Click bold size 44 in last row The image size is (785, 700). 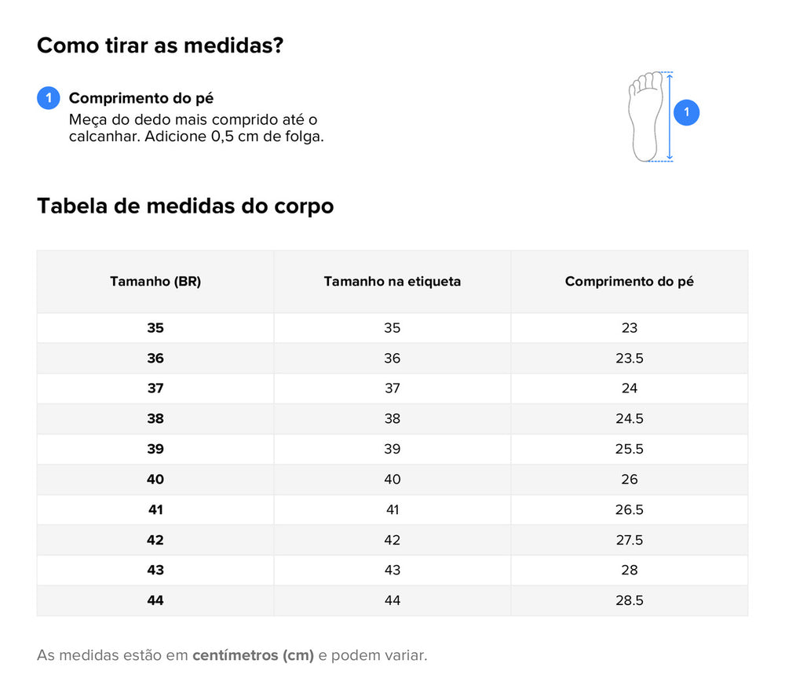coord(155,600)
